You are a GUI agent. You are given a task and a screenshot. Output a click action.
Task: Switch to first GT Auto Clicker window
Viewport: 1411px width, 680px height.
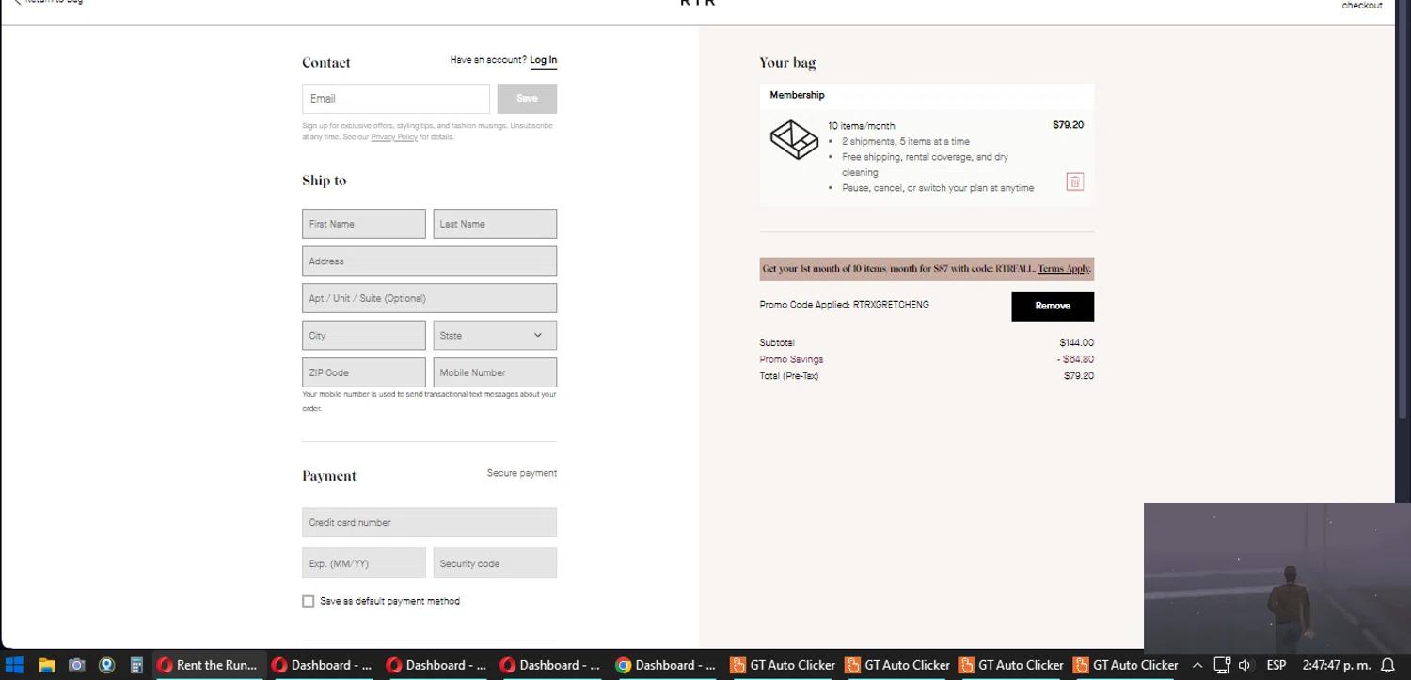[783, 665]
